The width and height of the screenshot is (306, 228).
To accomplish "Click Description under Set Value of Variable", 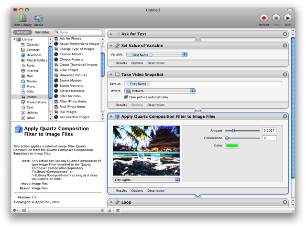I will [156, 63].
